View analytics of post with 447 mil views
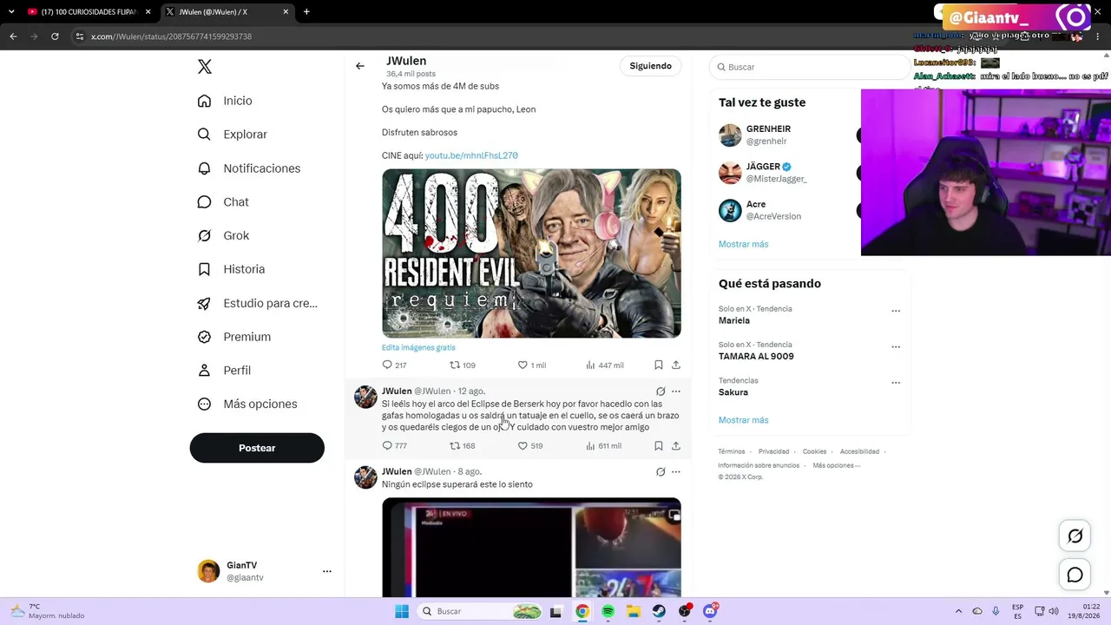 click(x=604, y=365)
